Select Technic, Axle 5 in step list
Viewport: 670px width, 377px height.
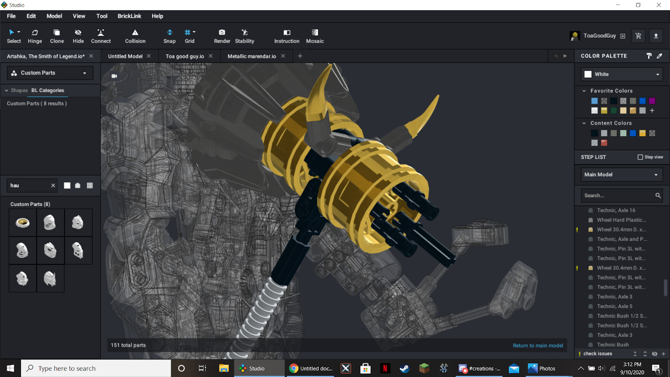click(614, 306)
